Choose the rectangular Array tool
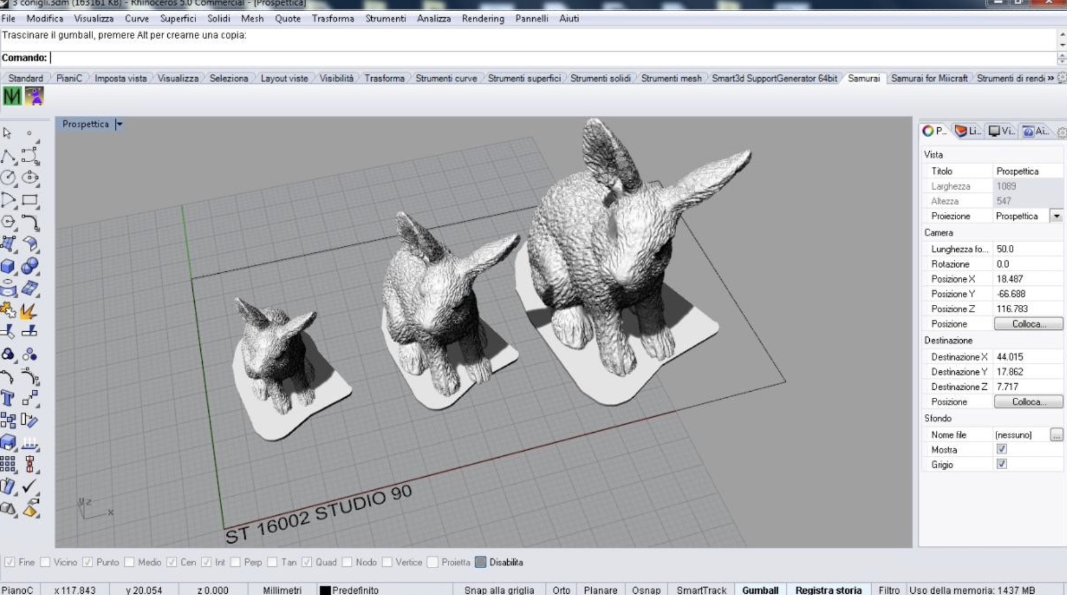Image resolution: width=1067 pixels, height=595 pixels. coord(8,465)
